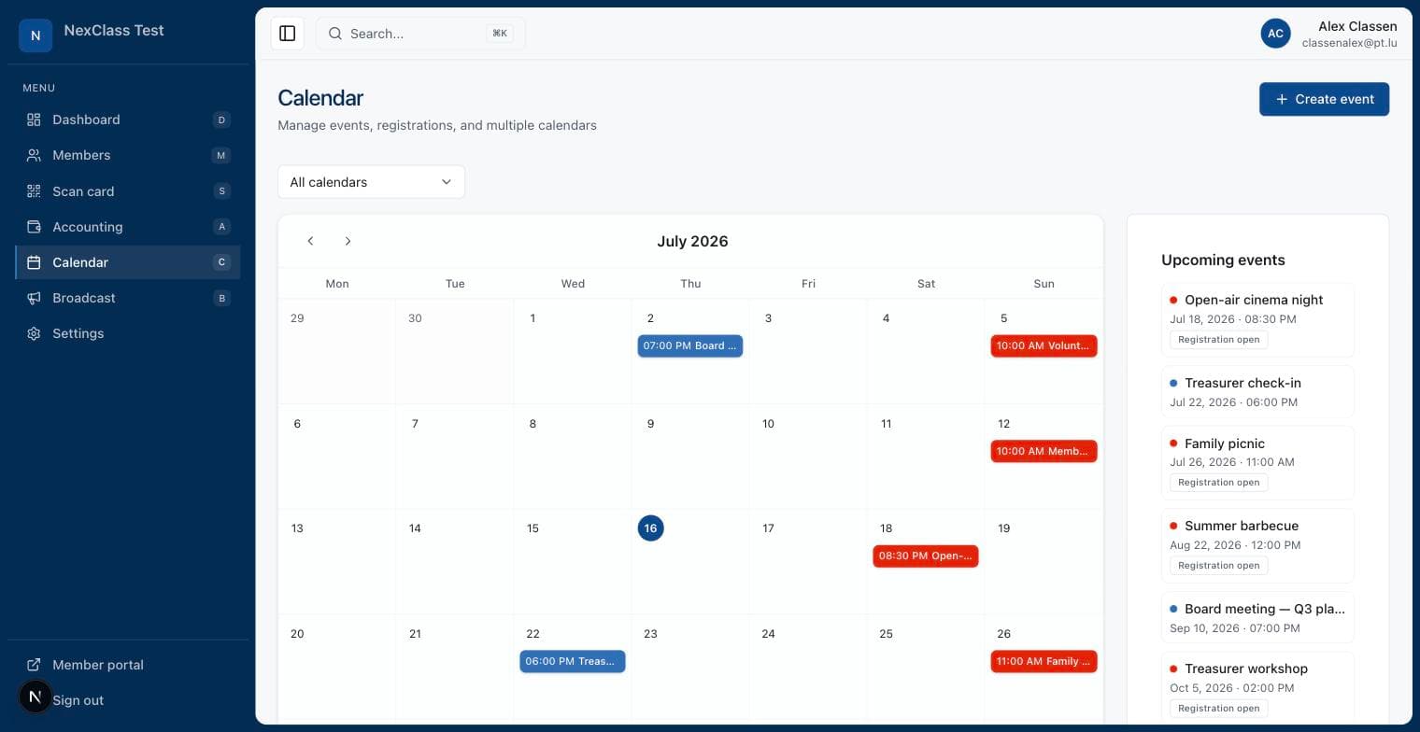Open the 11:00 AM Family event

click(x=1044, y=661)
